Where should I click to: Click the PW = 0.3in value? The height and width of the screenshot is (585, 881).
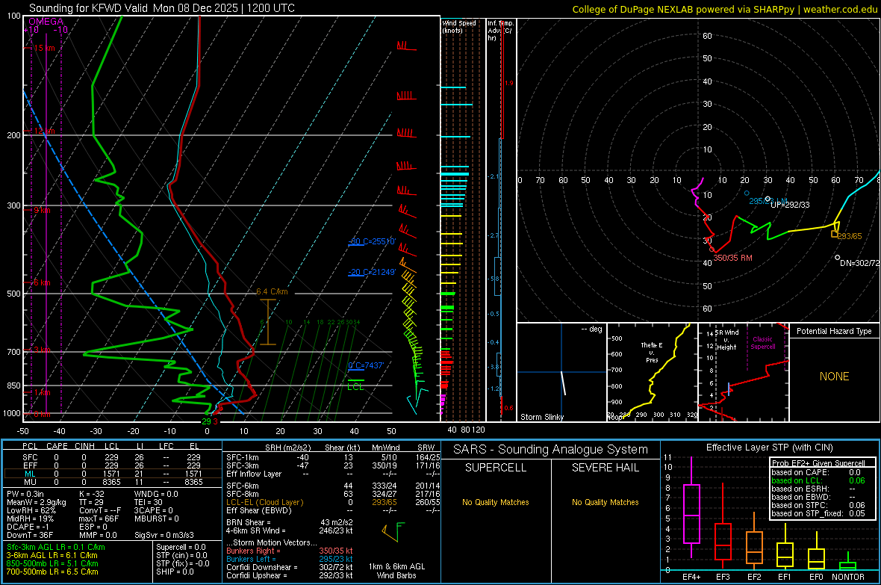tap(25, 494)
